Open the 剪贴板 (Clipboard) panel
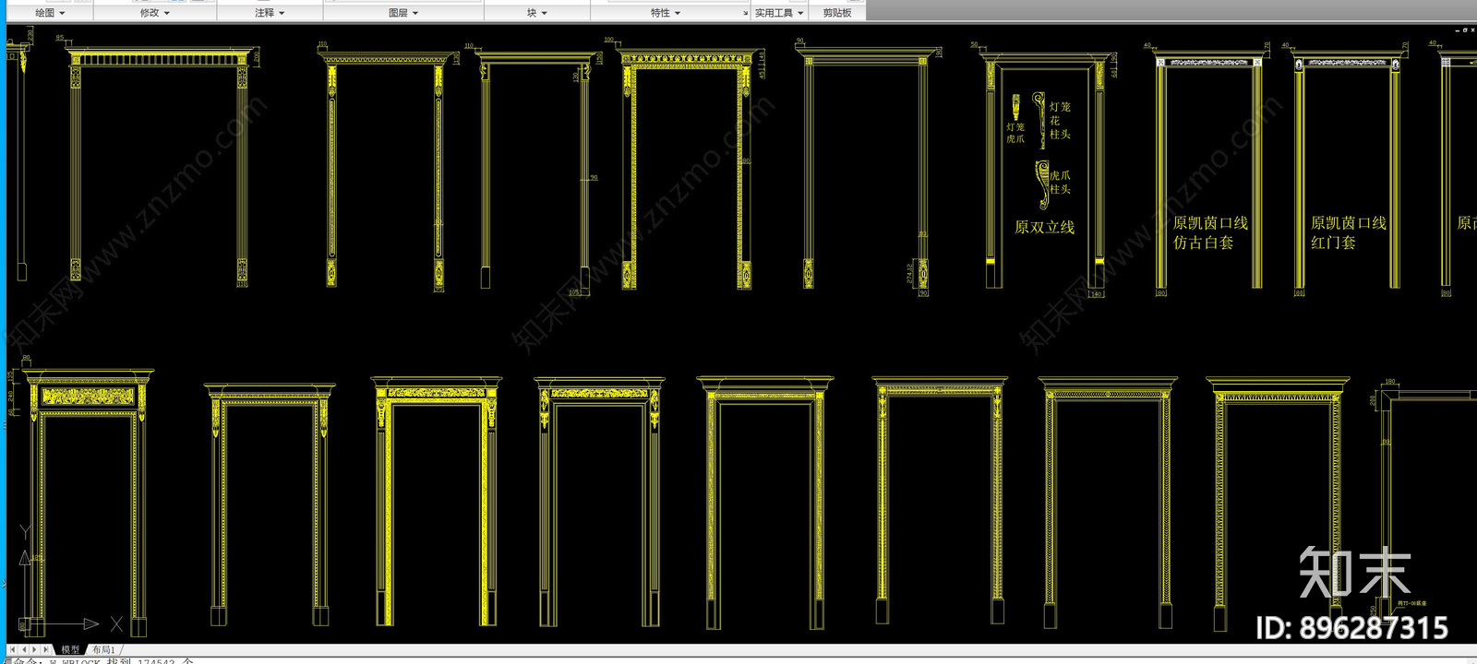The width and height of the screenshot is (1477, 664). tap(837, 13)
